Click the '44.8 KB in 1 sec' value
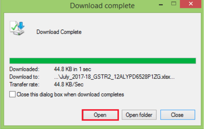204x129 pixels. point(73,69)
